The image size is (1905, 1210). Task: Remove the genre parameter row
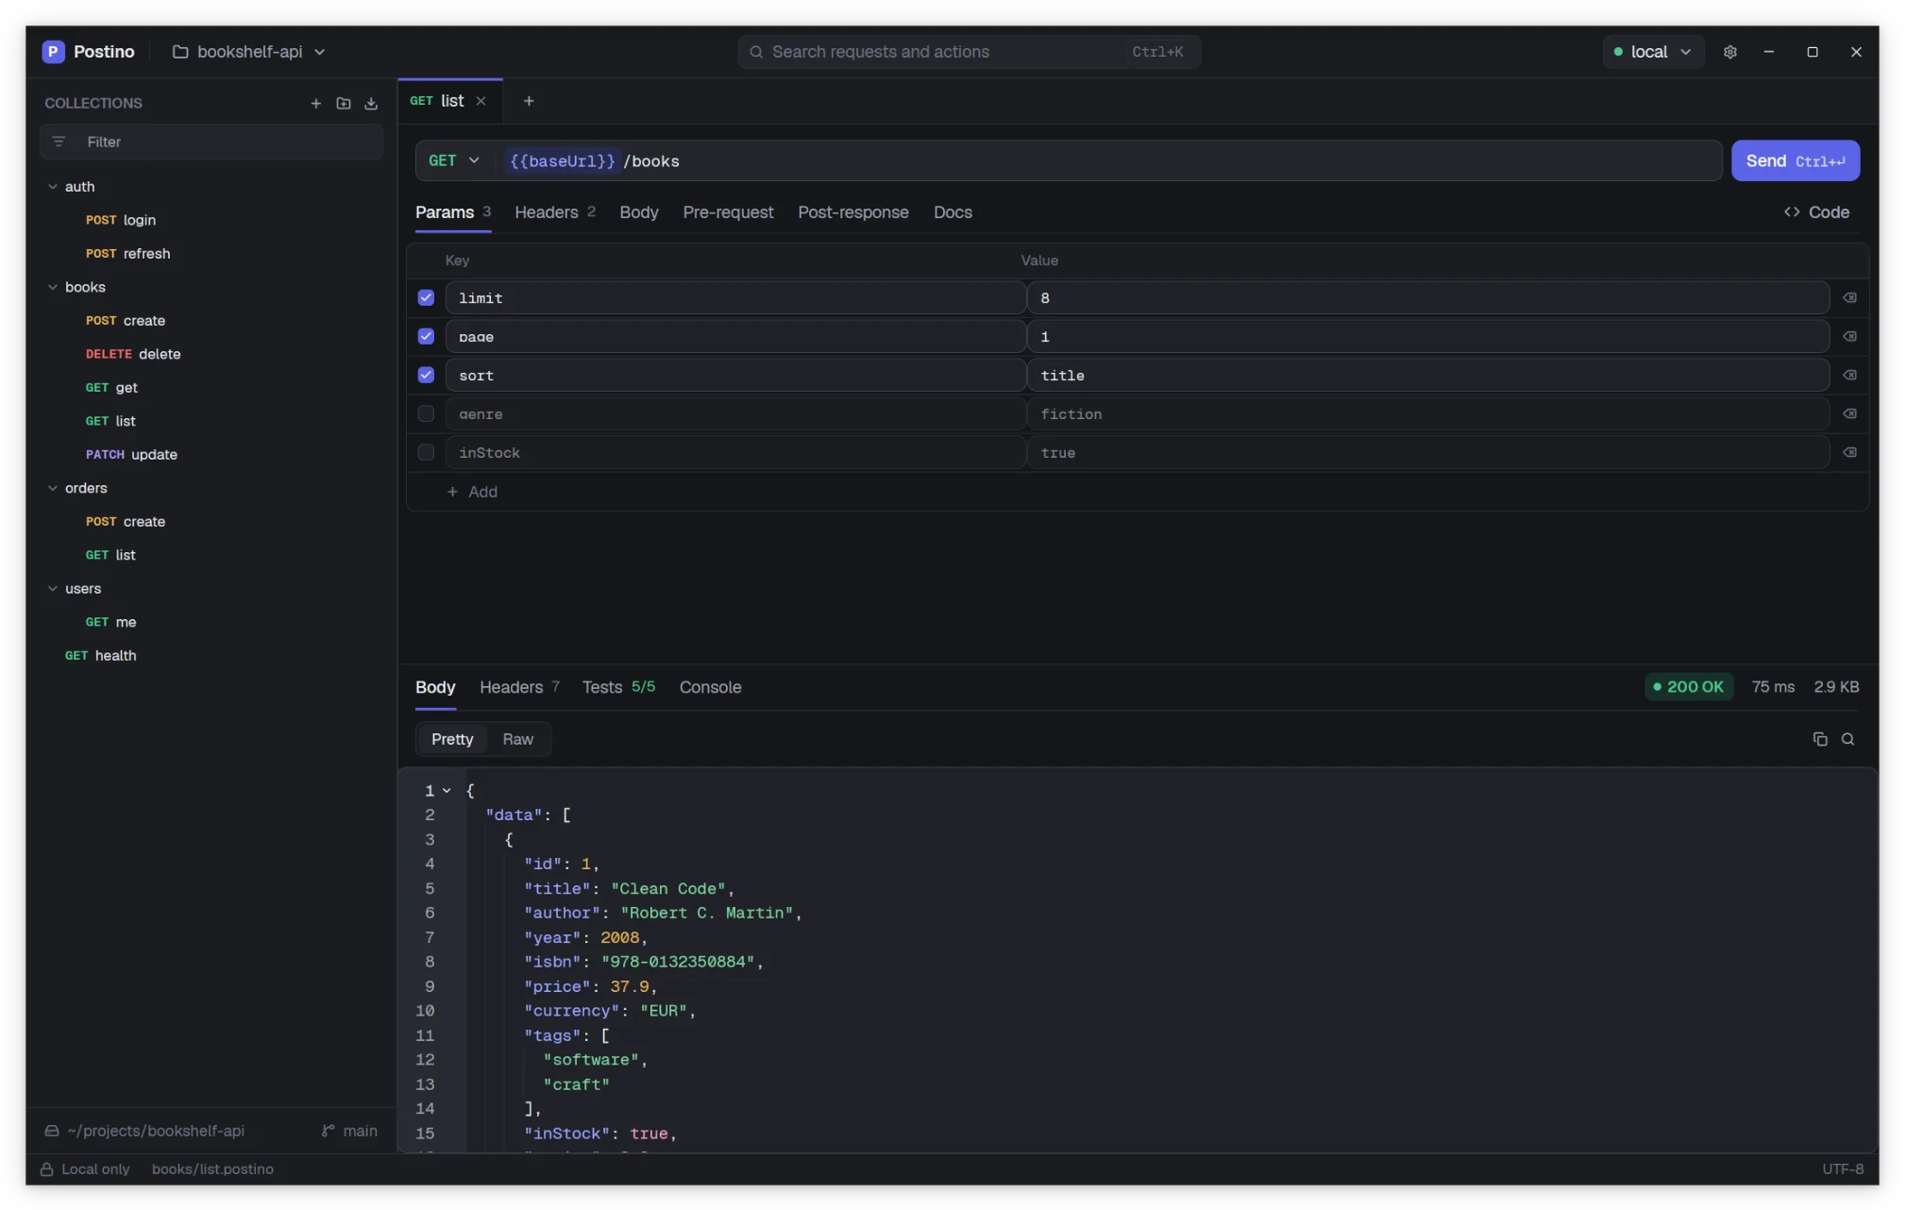1849,413
